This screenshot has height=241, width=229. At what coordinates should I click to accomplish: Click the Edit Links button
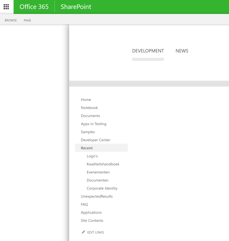95,233
